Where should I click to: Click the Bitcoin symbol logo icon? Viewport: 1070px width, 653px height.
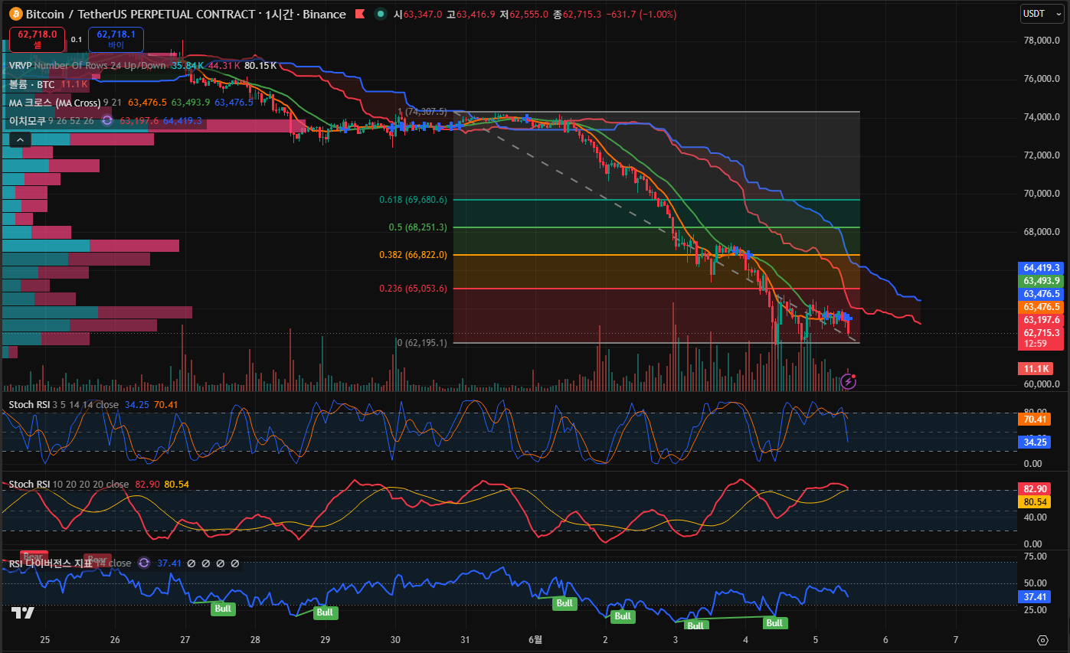coord(15,14)
